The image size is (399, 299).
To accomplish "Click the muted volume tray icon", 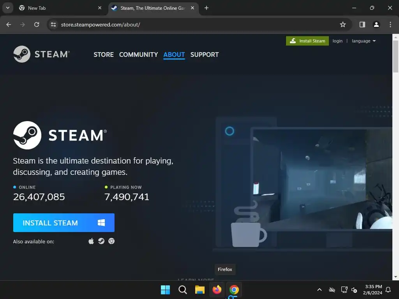I will pos(354,290).
